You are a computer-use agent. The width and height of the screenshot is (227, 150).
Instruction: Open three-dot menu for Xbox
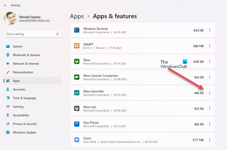[209, 62]
